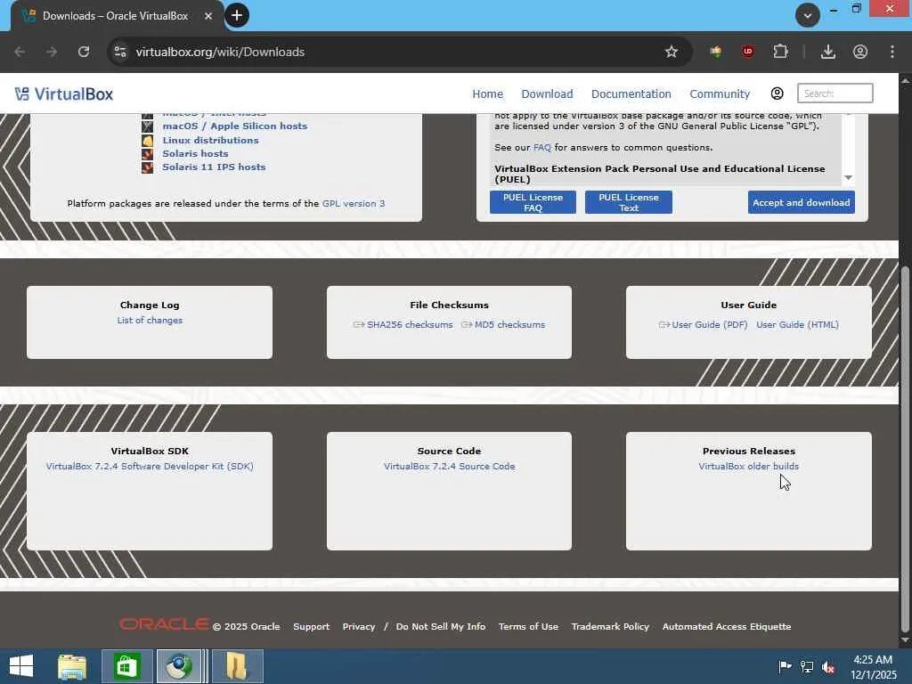
Task: Click the Action Center flag tray icon
Action: [x=785, y=667]
